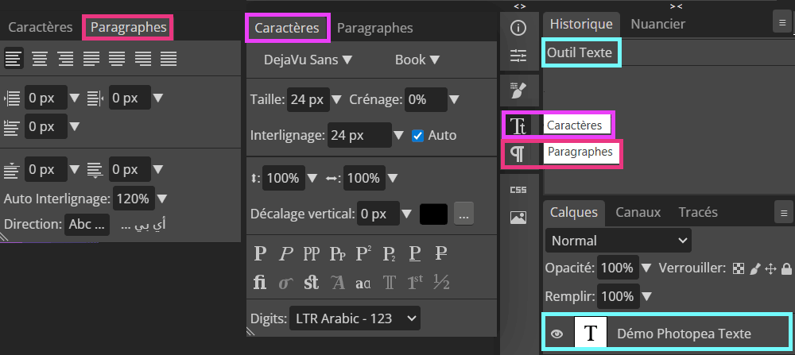Lock layer position move icon

tap(770, 268)
